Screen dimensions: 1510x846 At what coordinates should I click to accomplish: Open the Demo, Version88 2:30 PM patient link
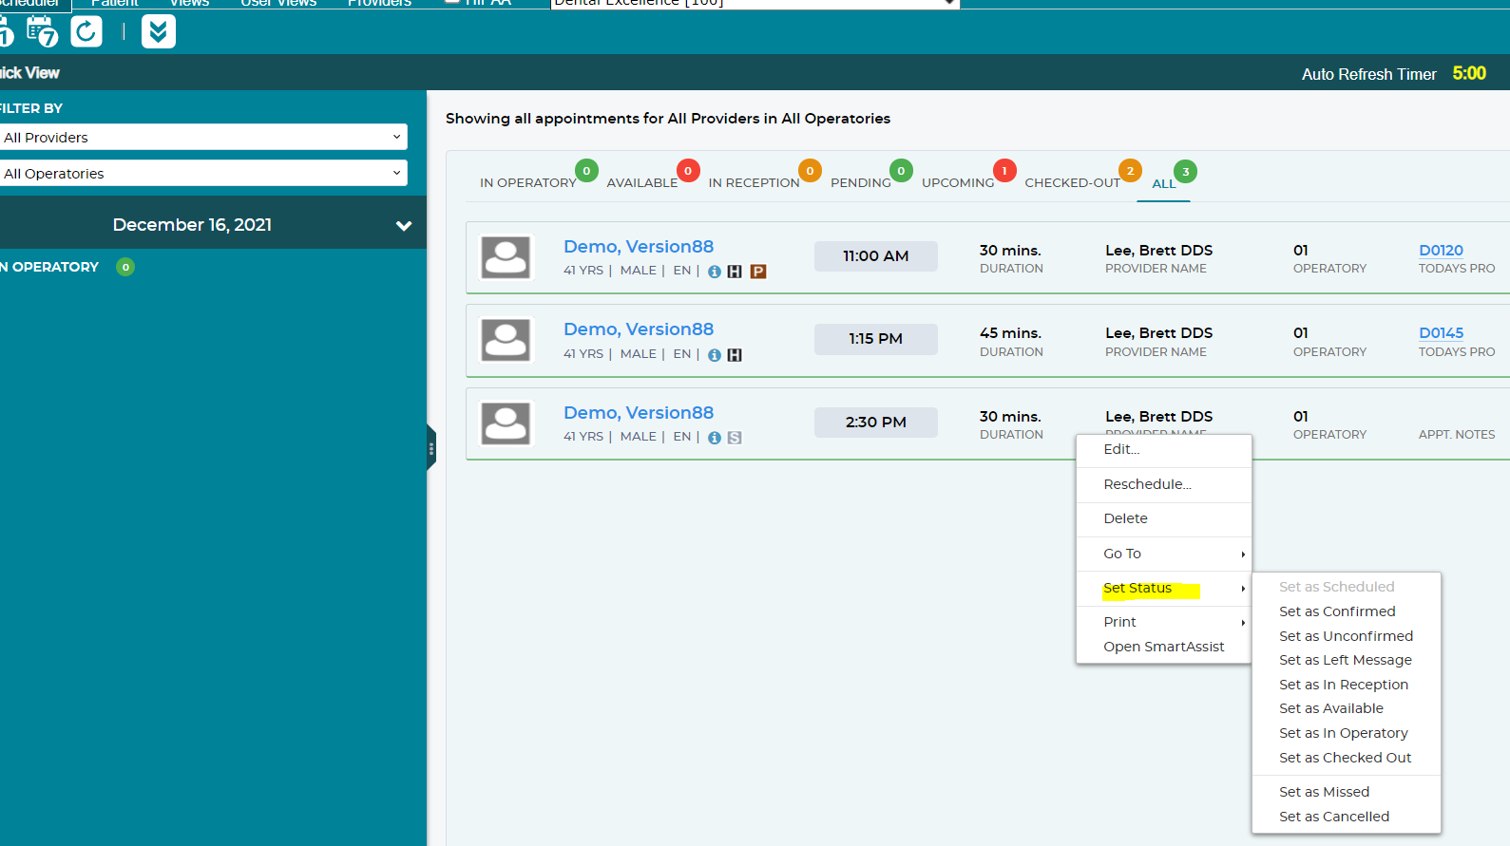(639, 413)
